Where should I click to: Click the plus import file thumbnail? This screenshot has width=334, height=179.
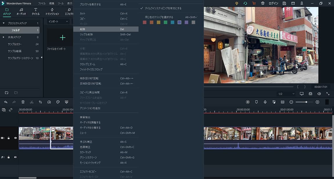(62, 38)
